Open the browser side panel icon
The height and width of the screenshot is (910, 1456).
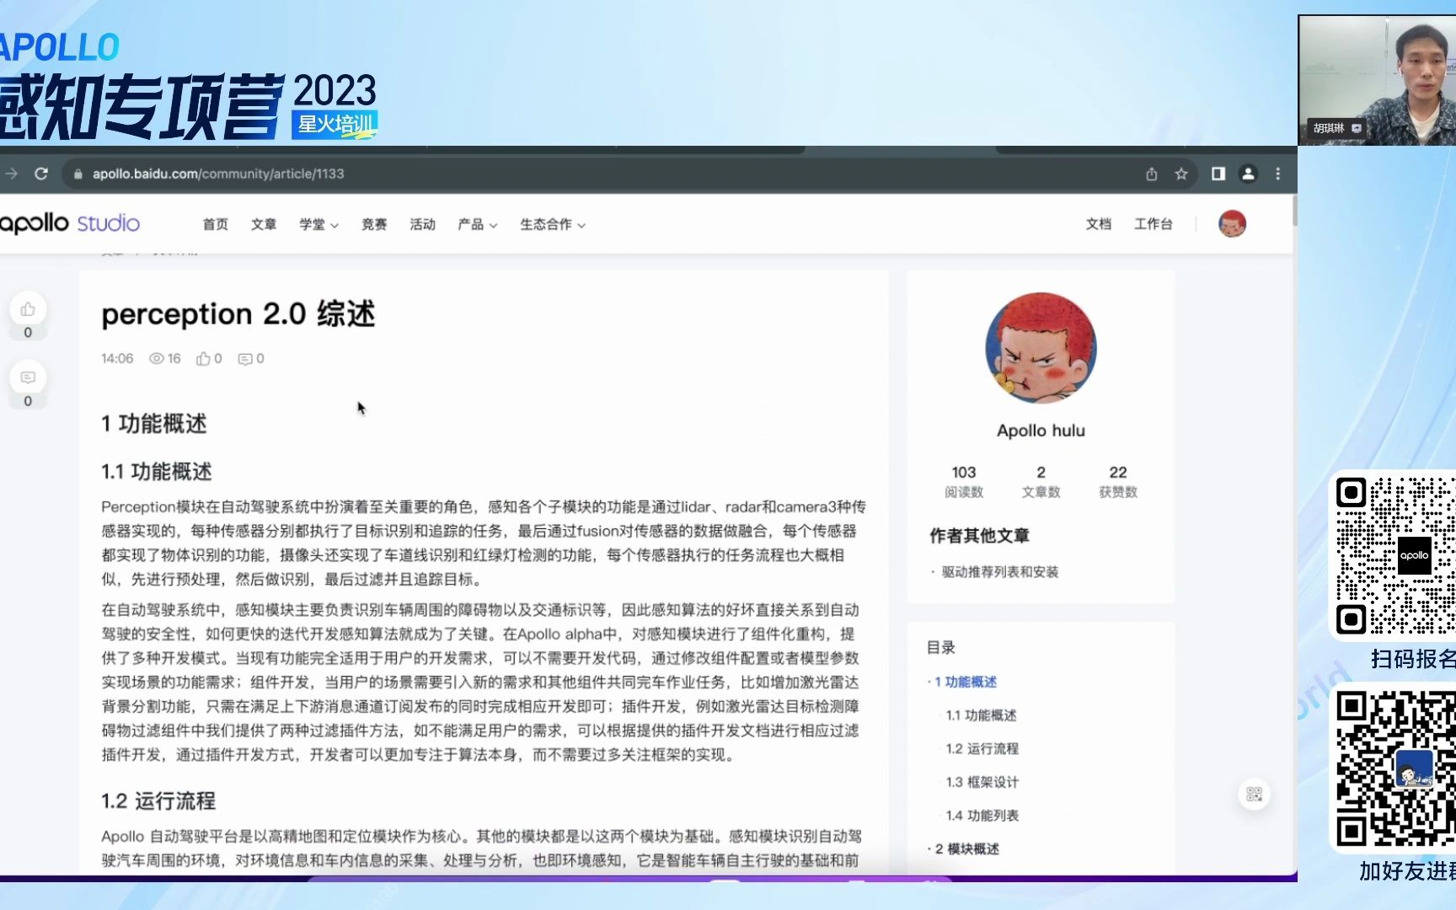coord(1218,174)
